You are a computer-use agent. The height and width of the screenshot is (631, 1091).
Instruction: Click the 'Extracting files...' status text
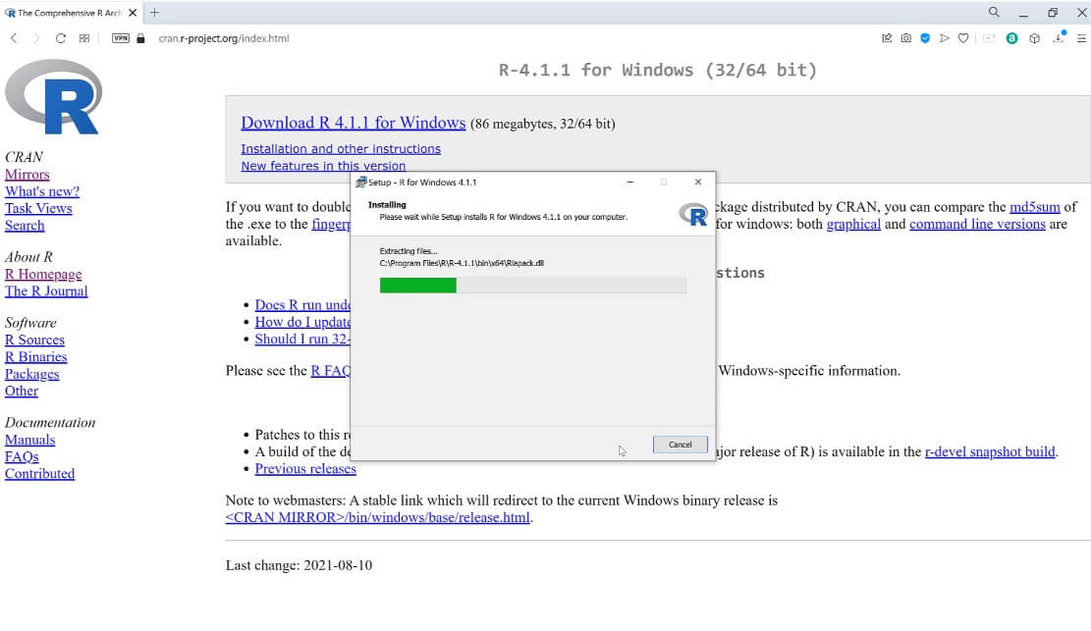click(x=409, y=251)
